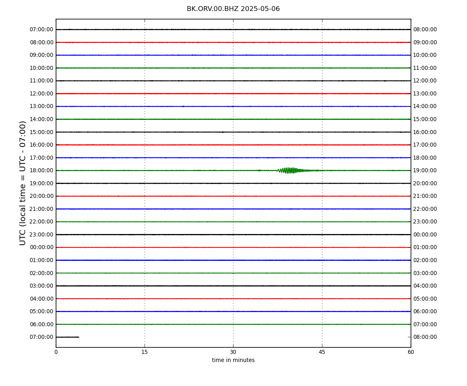This screenshot has height=386, width=467.
Task: Click the 05:00:00 start label of its blue row
Action: click(41, 312)
